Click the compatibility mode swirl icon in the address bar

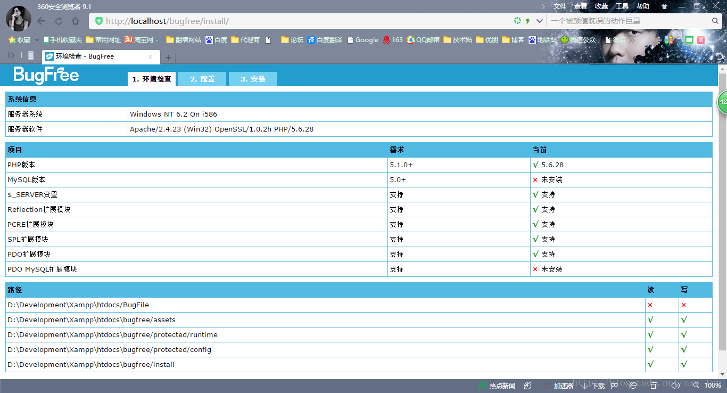tap(517, 21)
